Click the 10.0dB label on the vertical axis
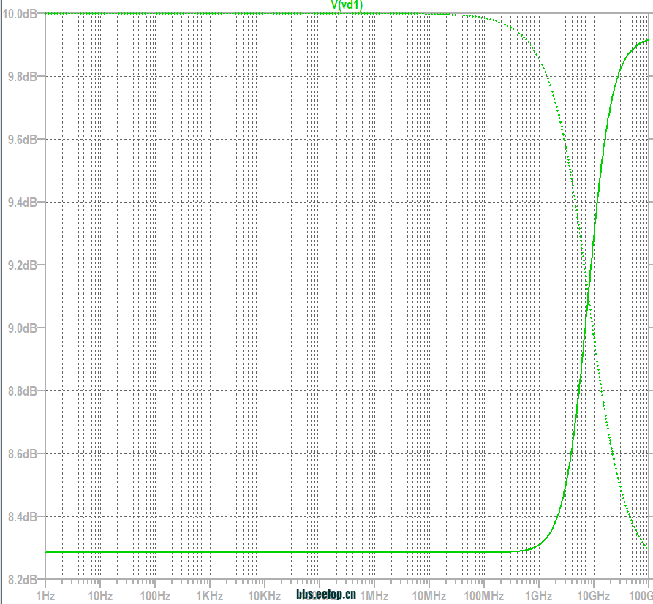This screenshot has width=653, height=604. tap(19, 14)
